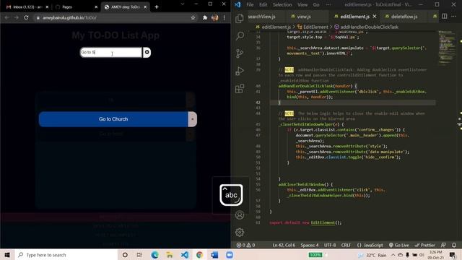Reload the page in Chrome
Image resolution: width=462 pixels, height=260 pixels.
(x=26, y=17)
